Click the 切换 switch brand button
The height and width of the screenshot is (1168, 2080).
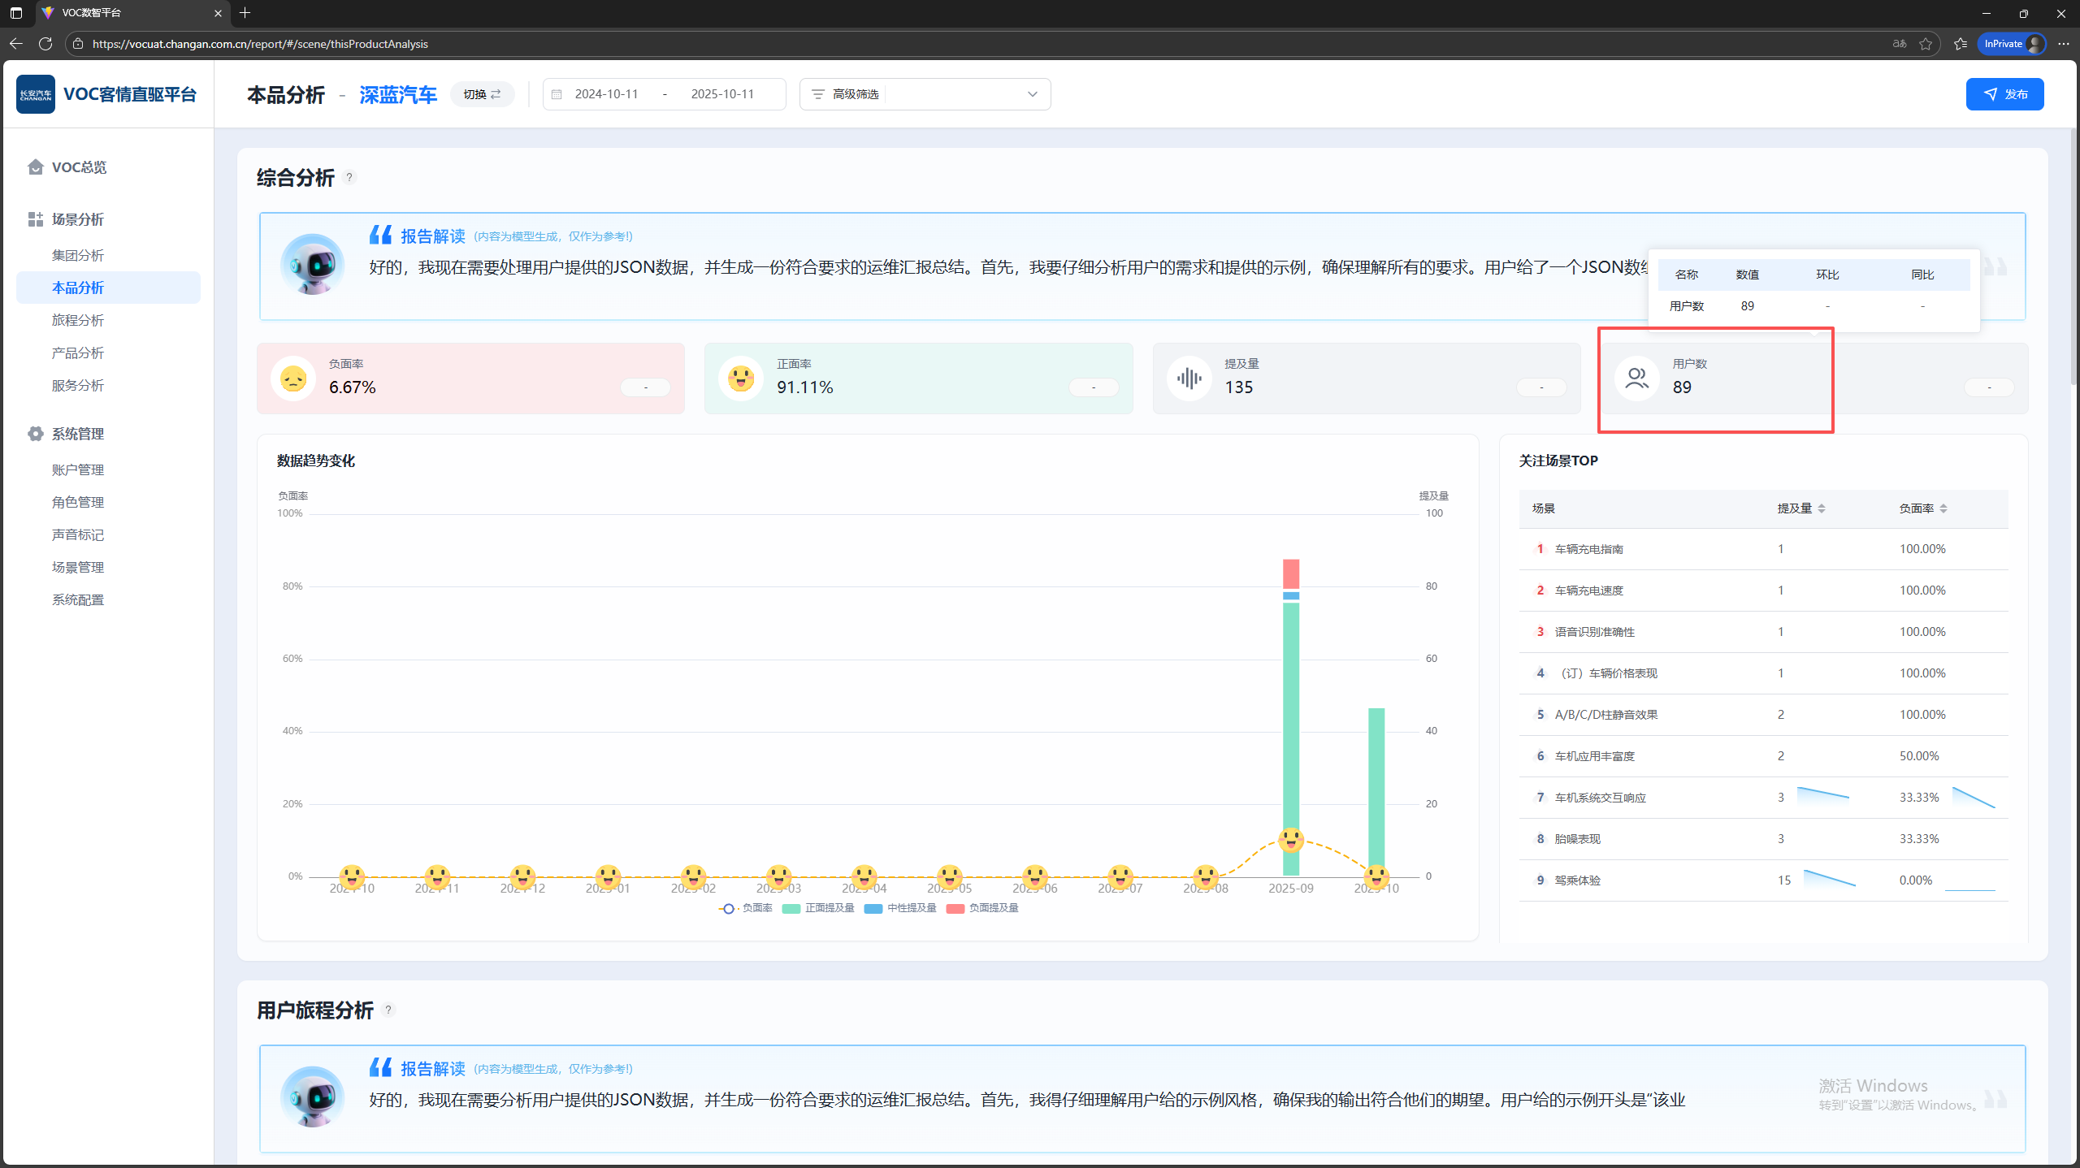(482, 94)
